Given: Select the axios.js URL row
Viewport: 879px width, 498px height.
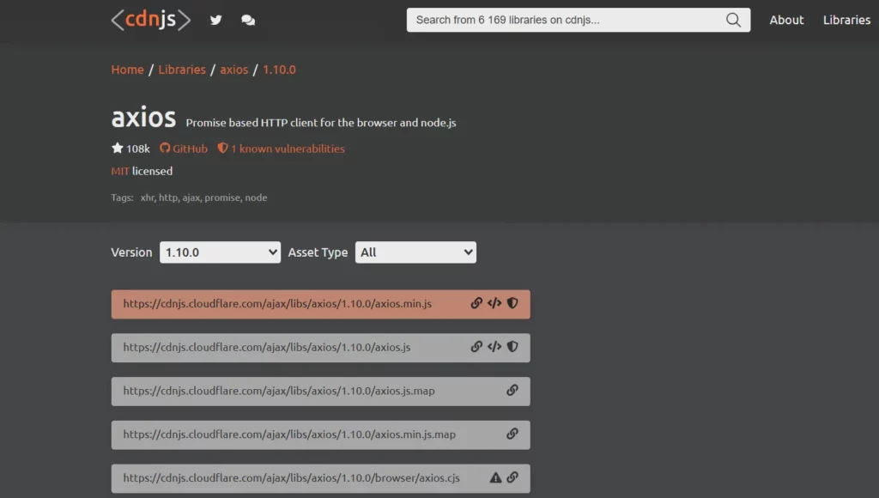Looking at the screenshot, I should pyautogui.click(x=321, y=348).
